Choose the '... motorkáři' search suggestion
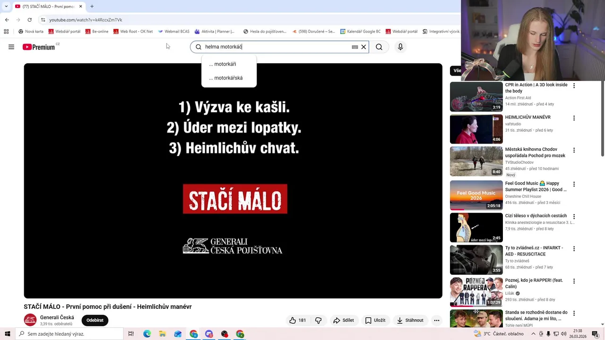This screenshot has height=340, width=605. click(x=229, y=64)
